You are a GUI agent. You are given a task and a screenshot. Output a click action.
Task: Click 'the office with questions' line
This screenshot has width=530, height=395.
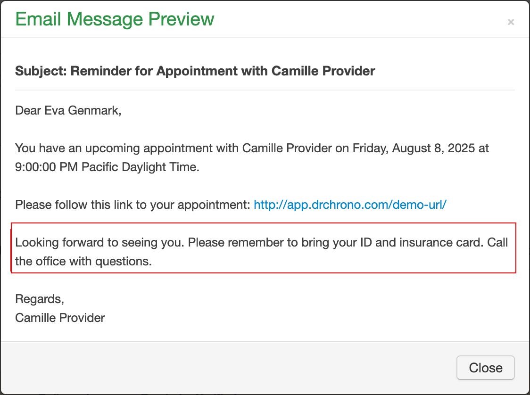point(83,262)
